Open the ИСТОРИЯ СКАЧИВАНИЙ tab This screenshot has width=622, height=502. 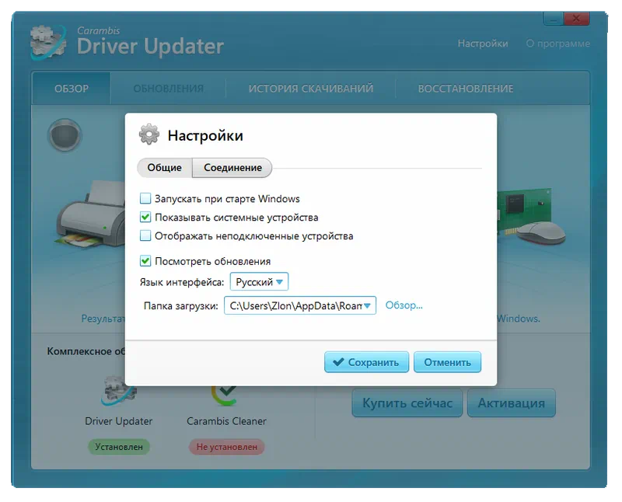click(310, 89)
